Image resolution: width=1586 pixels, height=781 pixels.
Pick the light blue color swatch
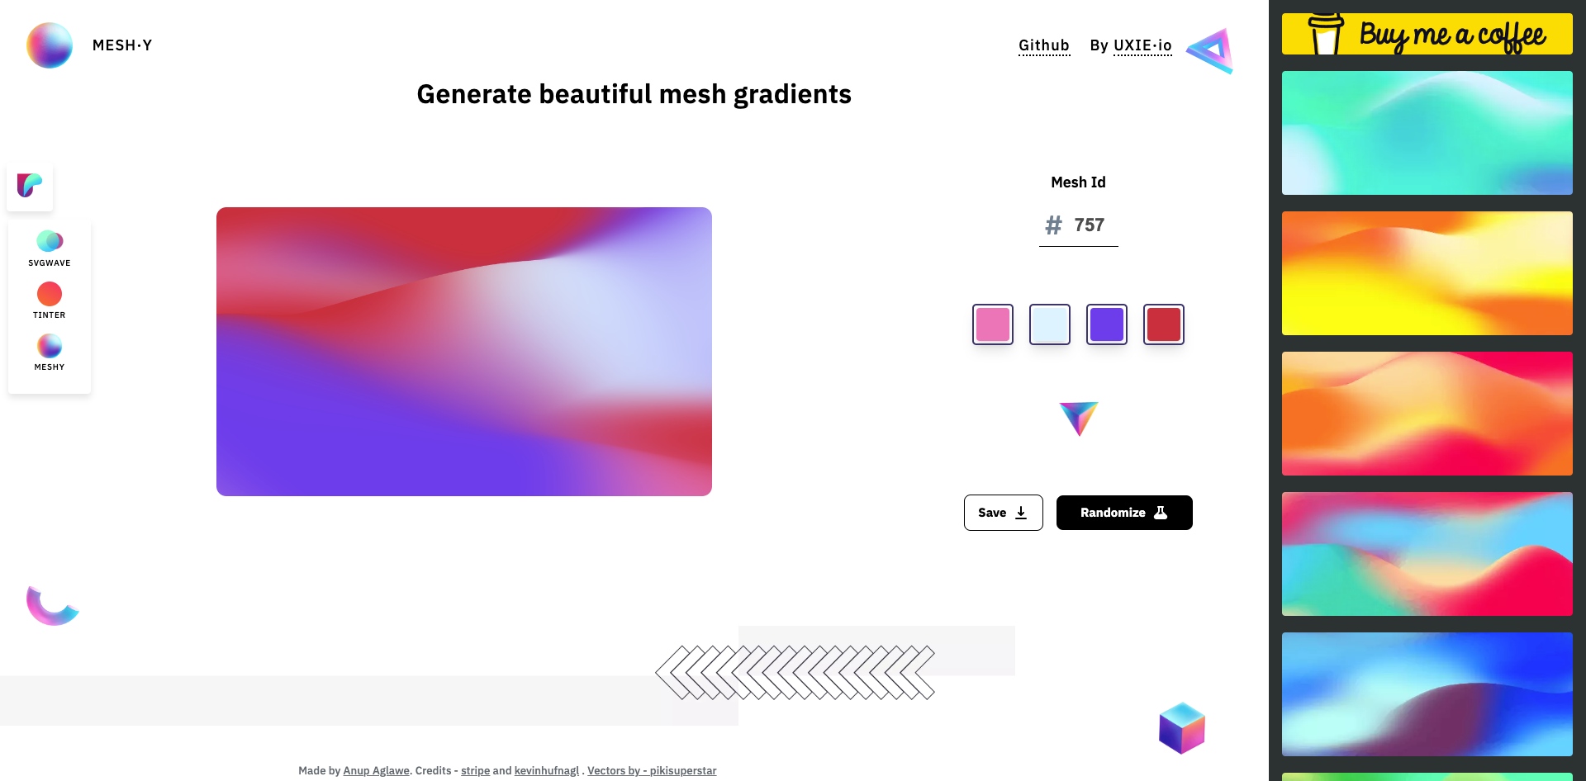coord(1050,324)
